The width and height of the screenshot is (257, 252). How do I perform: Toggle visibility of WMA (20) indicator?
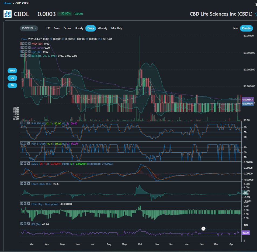pyautogui.click(x=23, y=44)
